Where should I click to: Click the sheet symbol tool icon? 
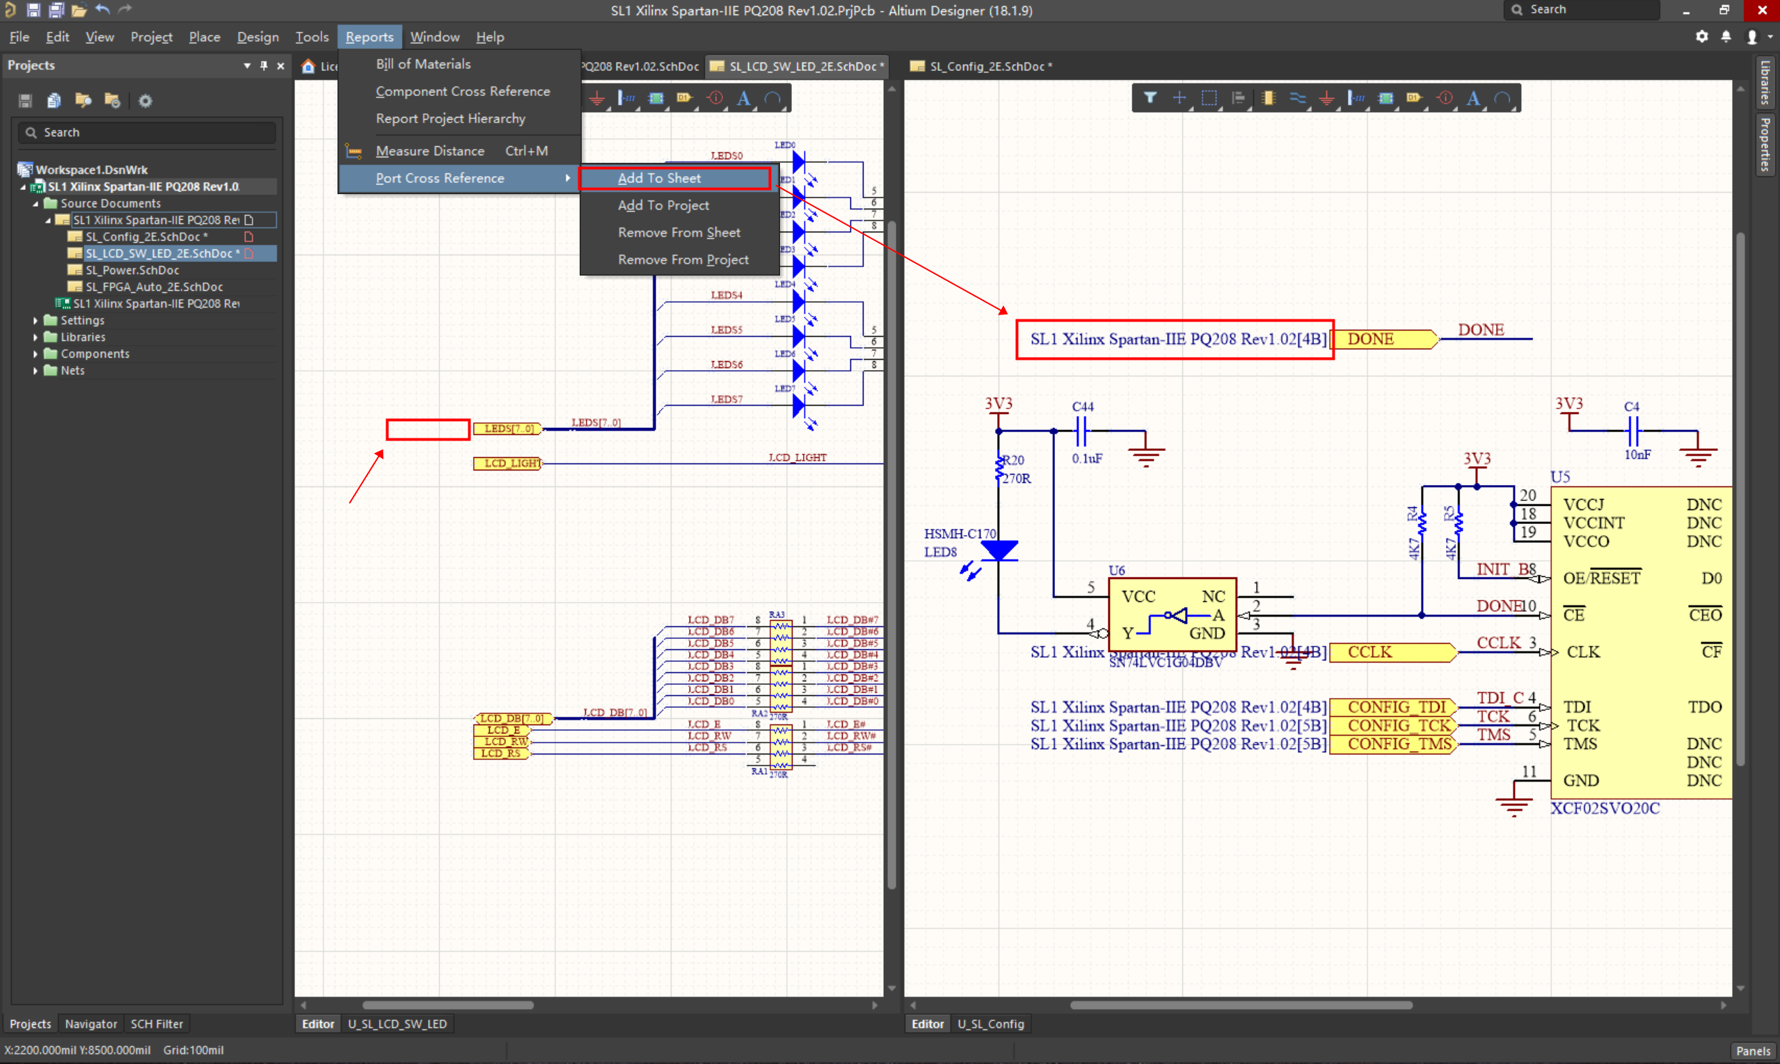point(1385,98)
